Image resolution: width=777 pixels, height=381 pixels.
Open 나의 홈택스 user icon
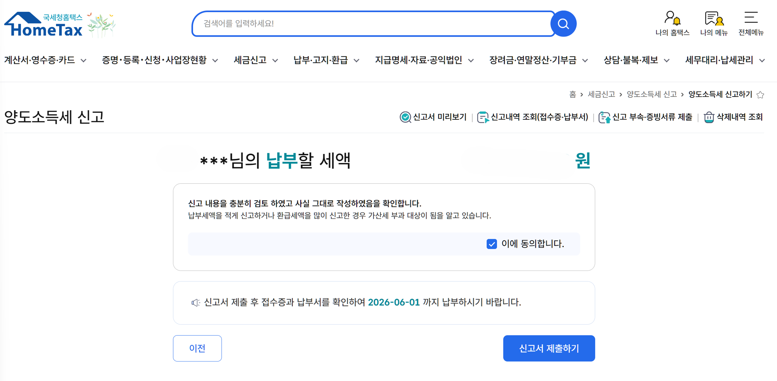point(672,18)
